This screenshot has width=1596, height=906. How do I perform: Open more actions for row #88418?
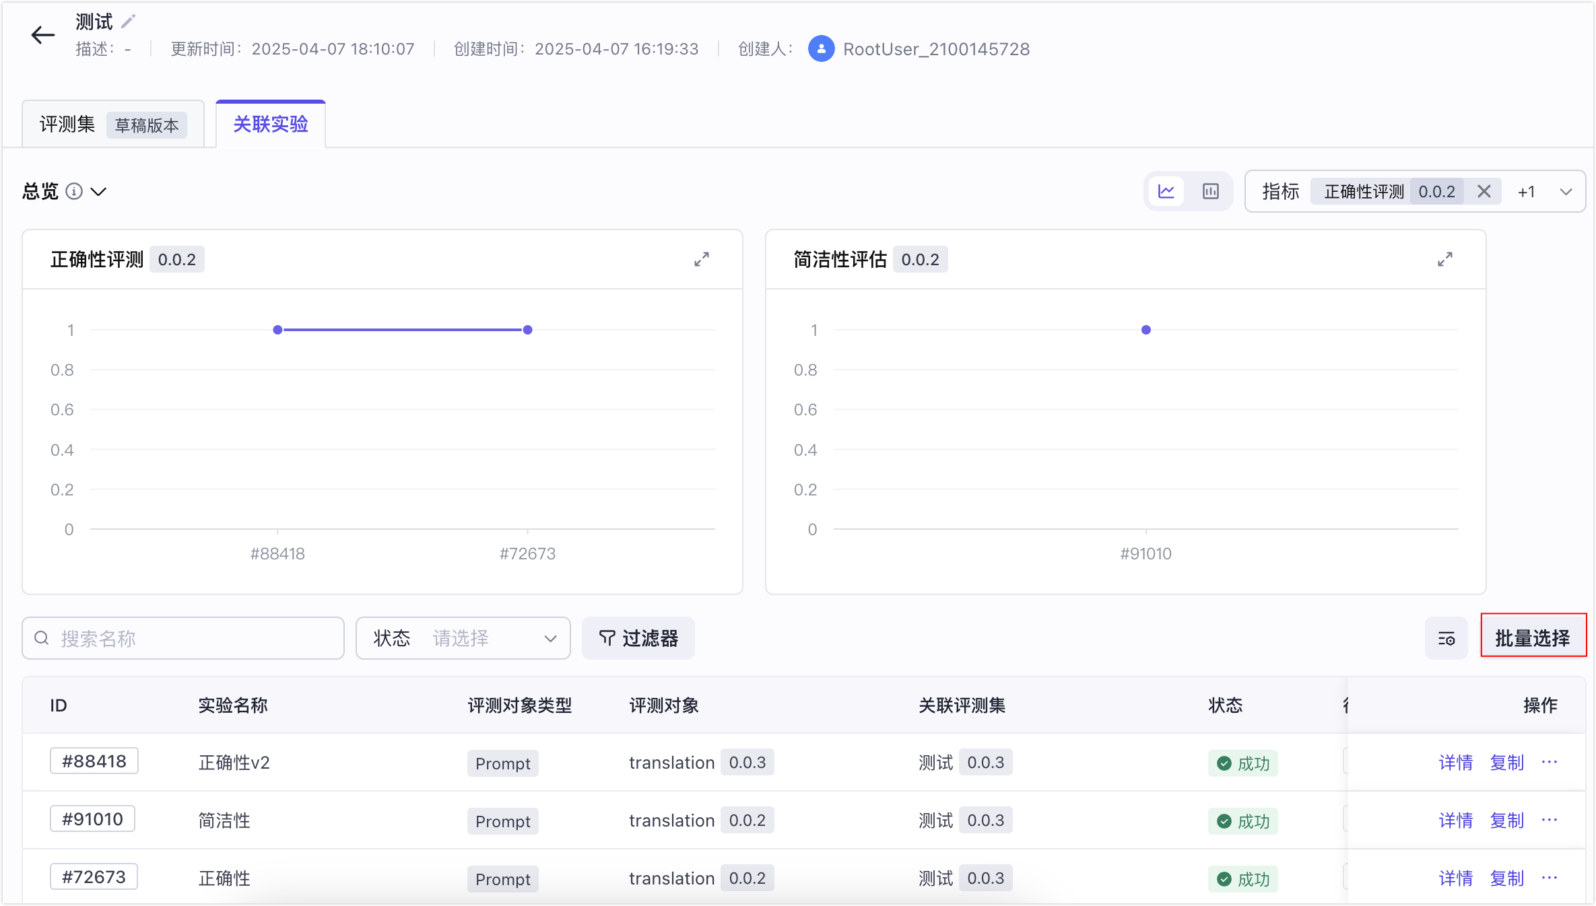pyautogui.click(x=1550, y=762)
